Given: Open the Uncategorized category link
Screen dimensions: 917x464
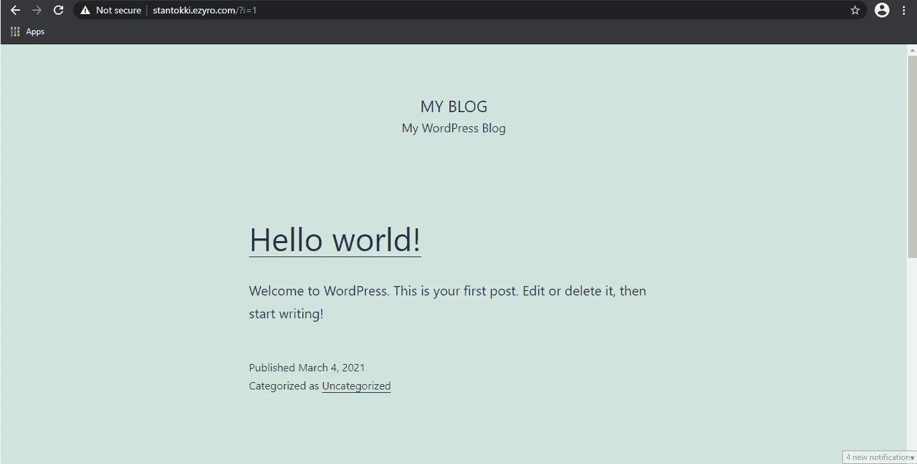Looking at the screenshot, I should (356, 386).
